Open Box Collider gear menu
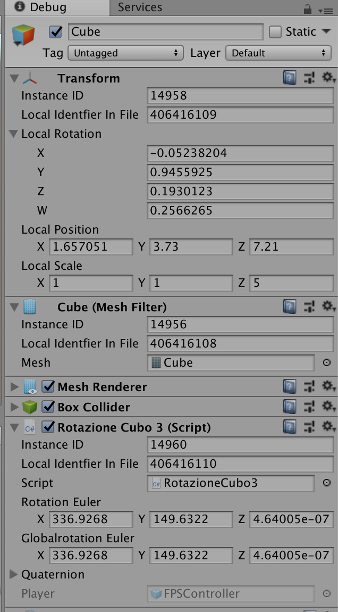This screenshot has width=338, height=612. (x=328, y=407)
